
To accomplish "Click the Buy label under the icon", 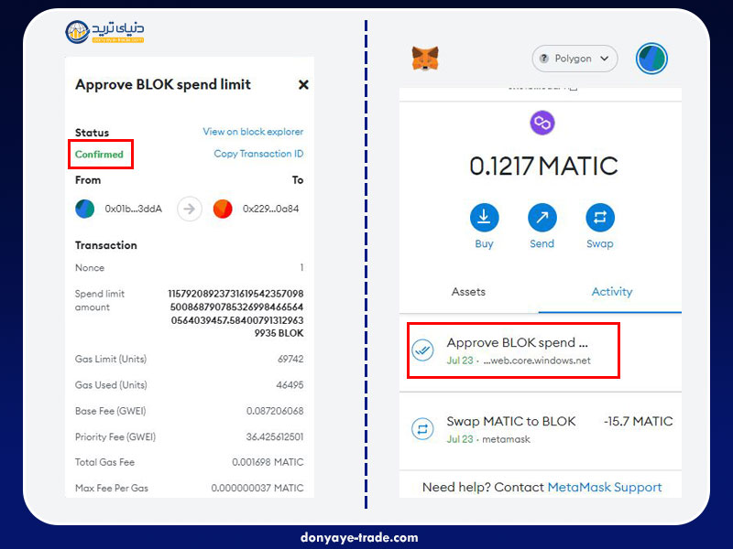I will pyautogui.click(x=484, y=243).
